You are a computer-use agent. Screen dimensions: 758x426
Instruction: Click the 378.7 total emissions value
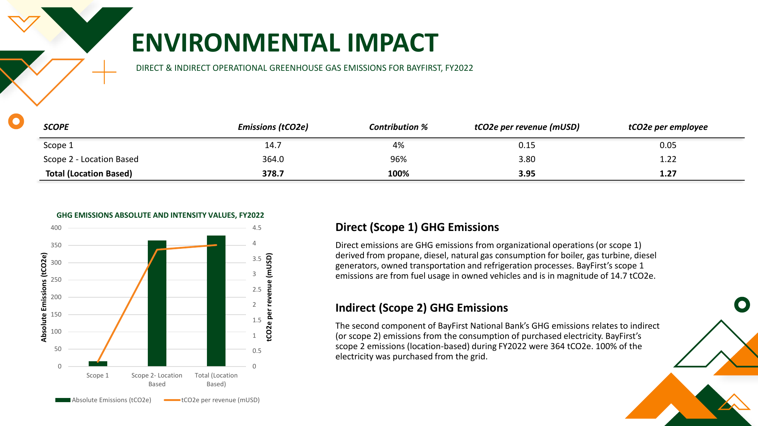click(273, 174)
